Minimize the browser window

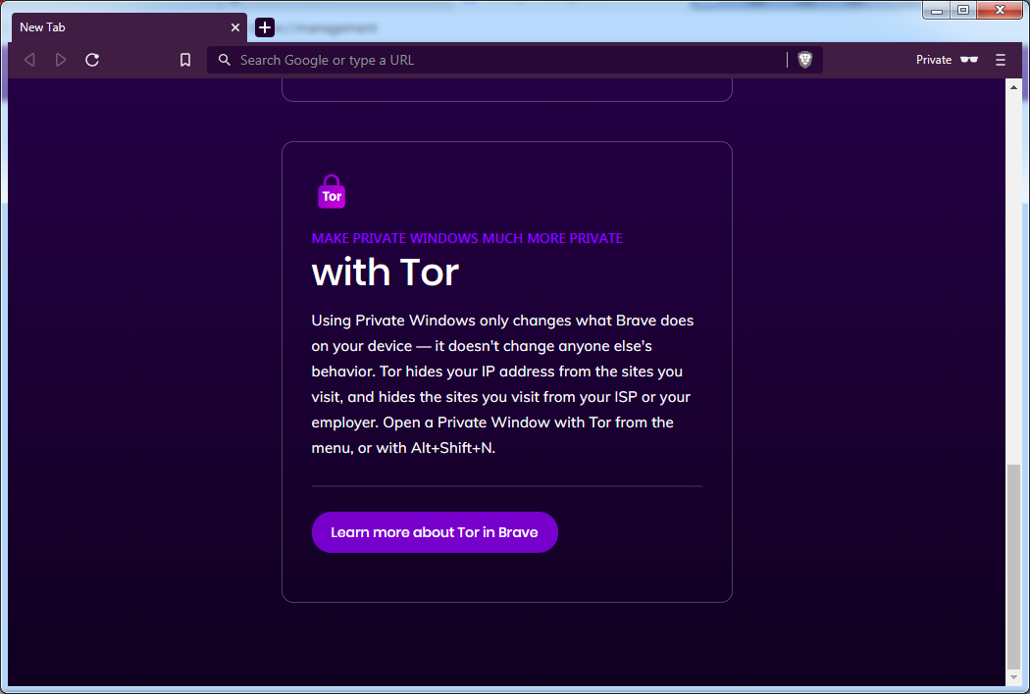(937, 11)
